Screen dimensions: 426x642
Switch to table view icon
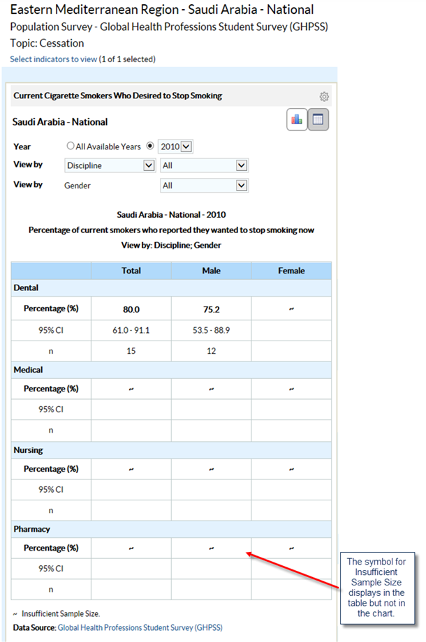[318, 120]
